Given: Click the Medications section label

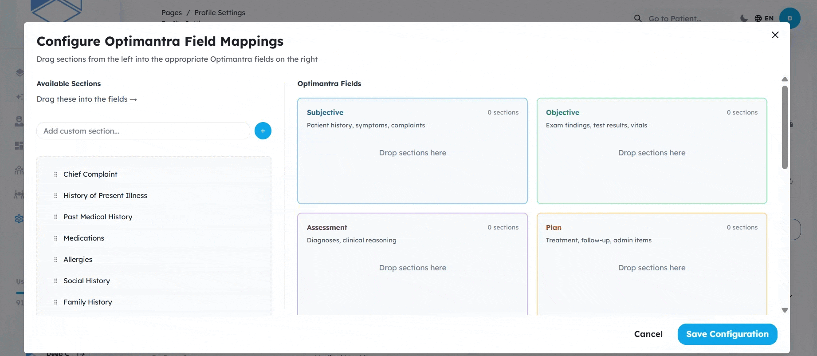Looking at the screenshot, I should (84, 238).
